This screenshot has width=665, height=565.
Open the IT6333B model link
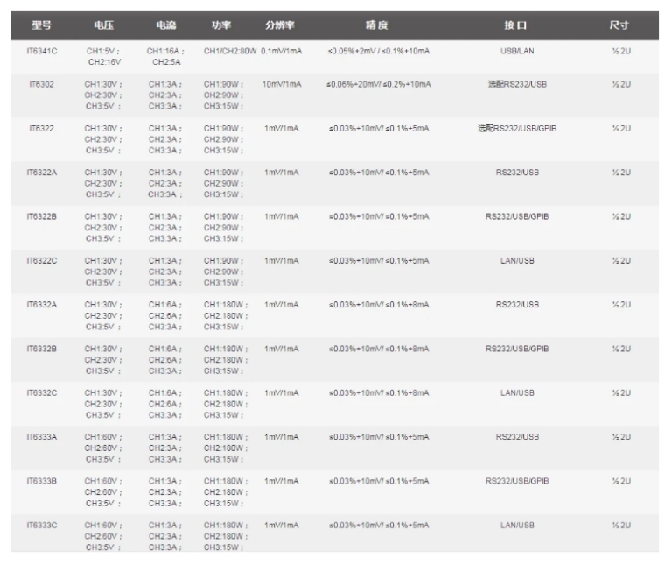coord(42,481)
